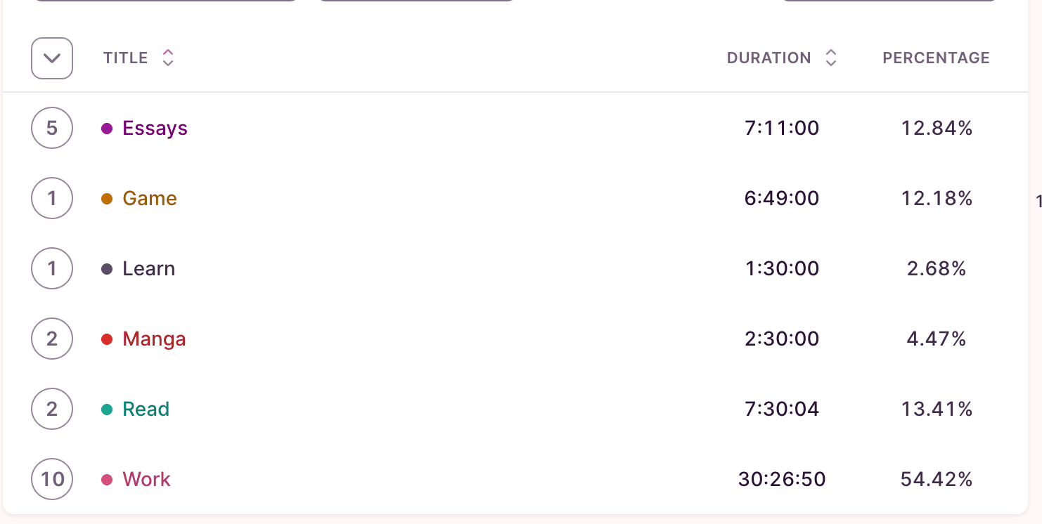1042x524 pixels.
Task: Sort table by Title column arrows
Action: click(167, 58)
